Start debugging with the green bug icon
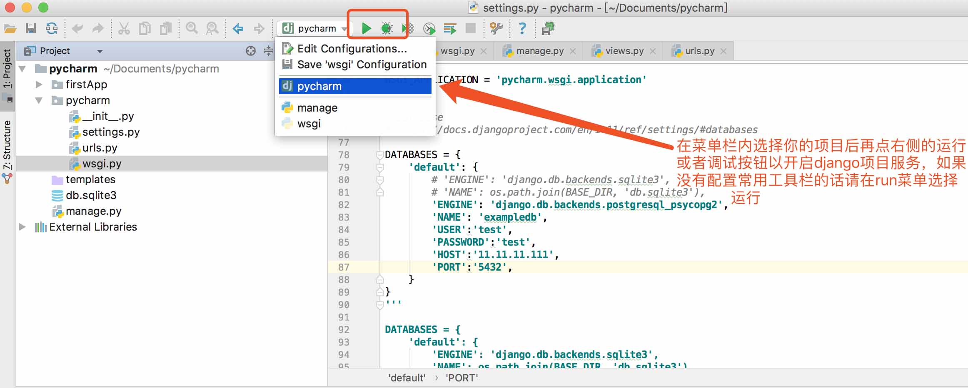The width and height of the screenshot is (968, 388). (387, 28)
